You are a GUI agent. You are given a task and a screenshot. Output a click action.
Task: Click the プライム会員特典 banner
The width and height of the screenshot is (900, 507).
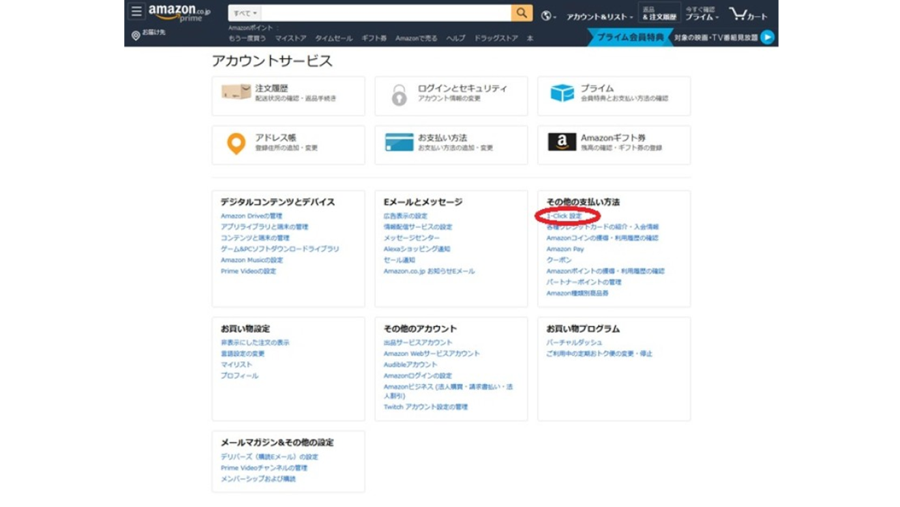pyautogui.click(x=630, y=38)
